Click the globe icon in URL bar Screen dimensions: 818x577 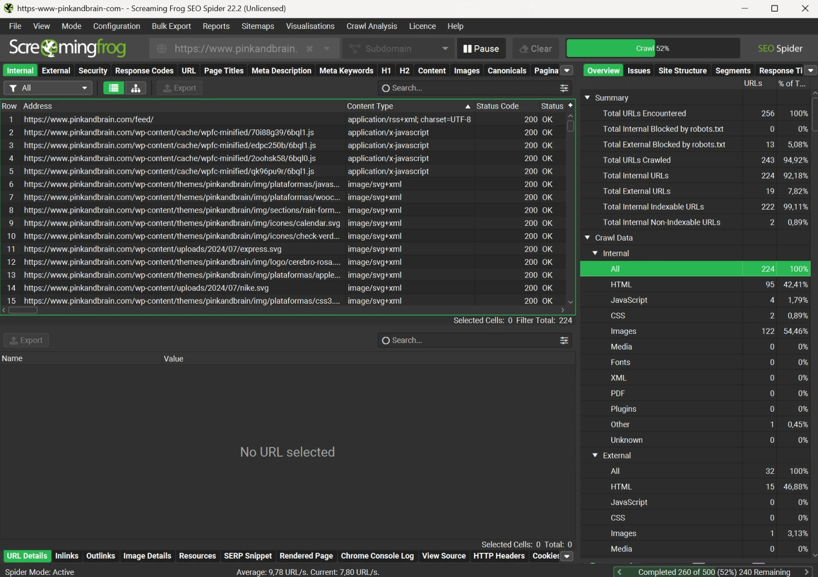tap(162, 48)
